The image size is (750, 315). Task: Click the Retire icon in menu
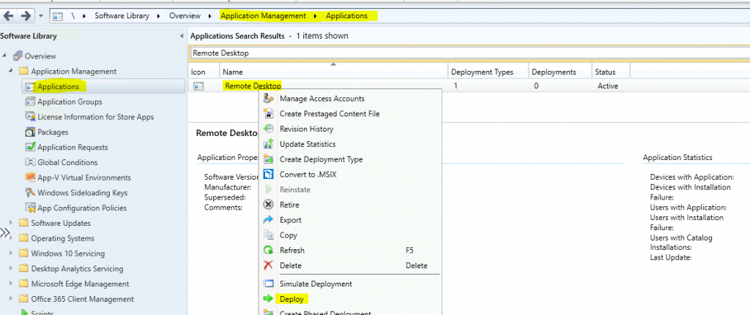point(269,205)
